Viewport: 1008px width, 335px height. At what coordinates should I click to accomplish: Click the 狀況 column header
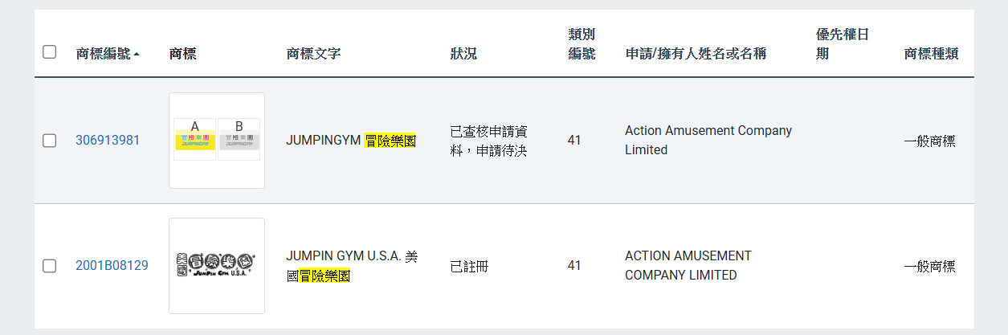click(463, 54)
